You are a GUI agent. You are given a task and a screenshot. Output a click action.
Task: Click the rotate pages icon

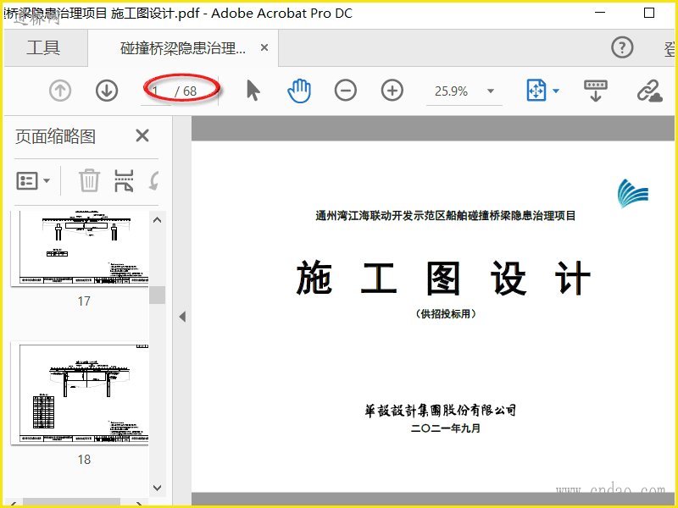154,180
